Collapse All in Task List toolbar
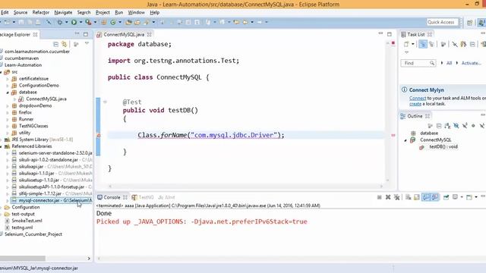 pyautogui.click(x=472, y=44)
